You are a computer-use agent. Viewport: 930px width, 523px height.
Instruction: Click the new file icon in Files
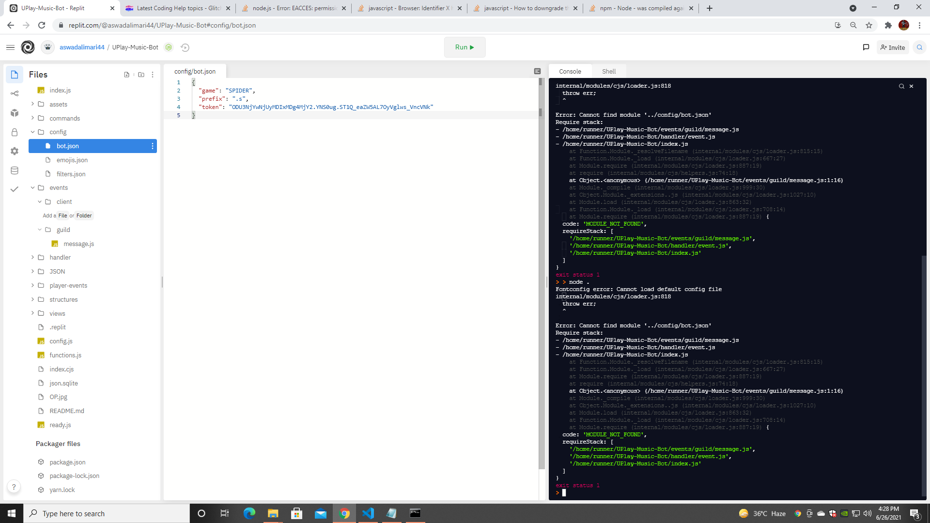coord(126,75)
